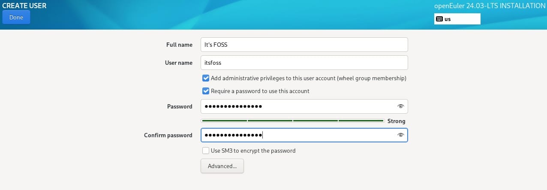Click the password strength bar
This screenshot has height=190, width=547.
pos(292,121)
